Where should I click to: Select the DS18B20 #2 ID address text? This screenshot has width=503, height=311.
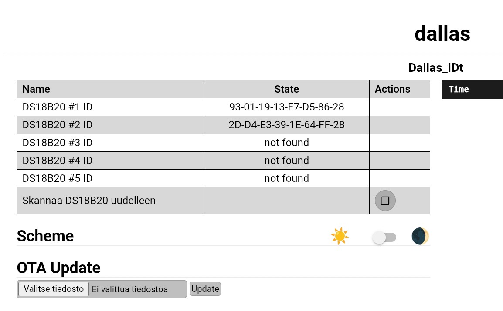click(286, 125)
